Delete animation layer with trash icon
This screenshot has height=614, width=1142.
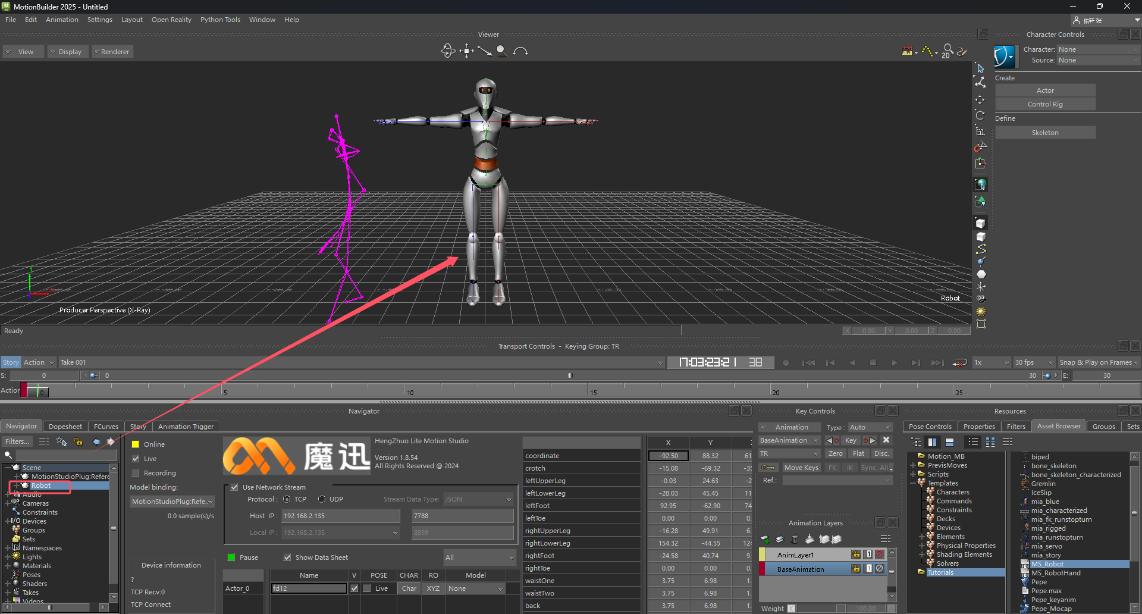point(795,539)
